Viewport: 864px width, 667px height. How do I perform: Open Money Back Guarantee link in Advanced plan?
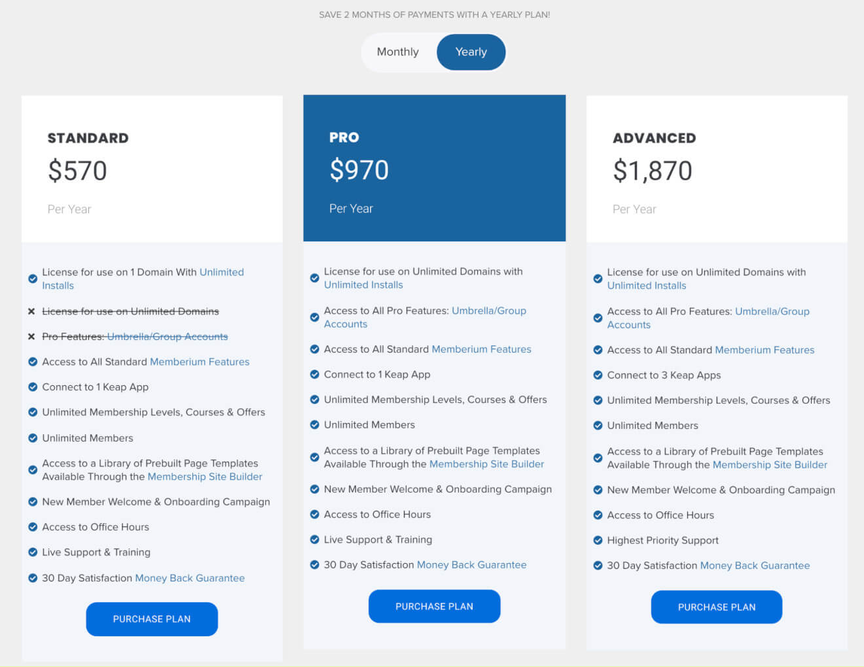coord(755,565)
